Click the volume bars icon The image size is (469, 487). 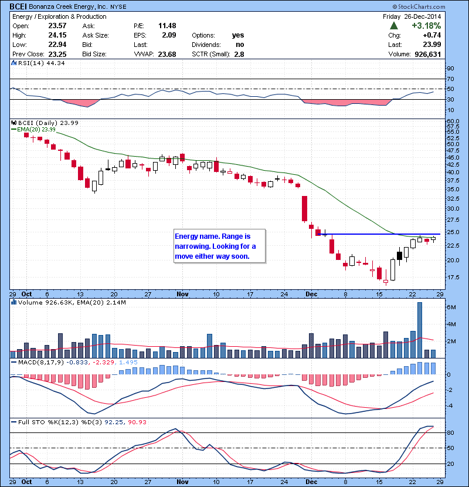coord(13,302)
